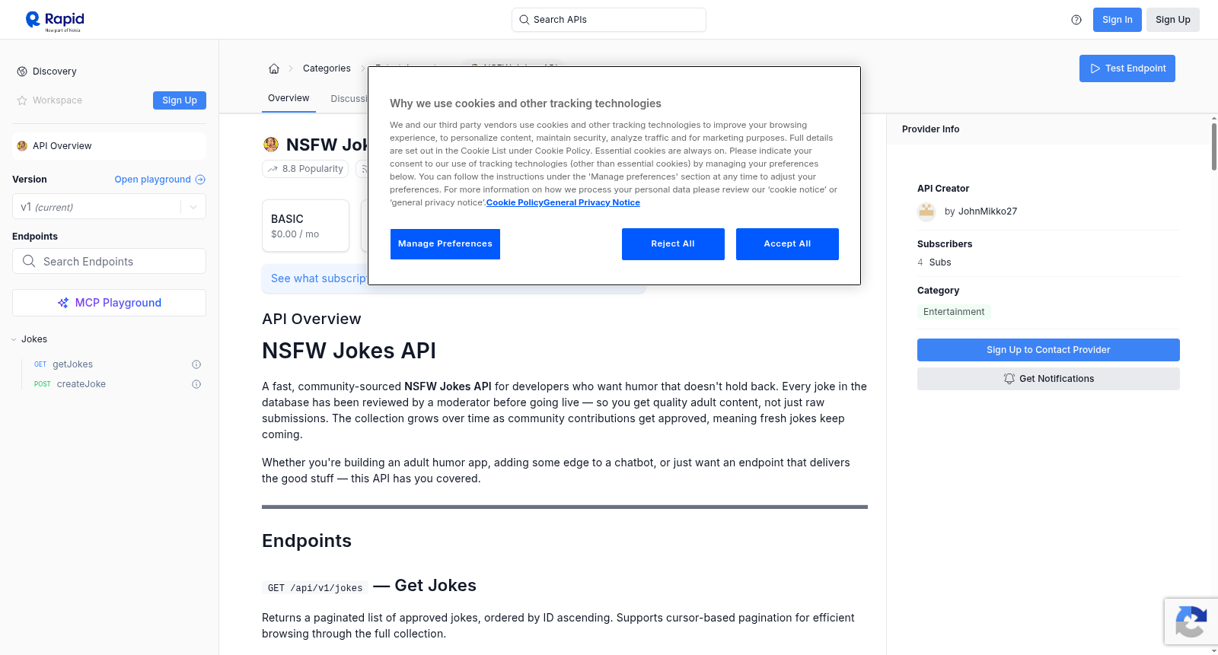This screenshot has height=655, width=1218.
Task: Open the v1 (current) version dropdown
Action: [x=109, y=207]
